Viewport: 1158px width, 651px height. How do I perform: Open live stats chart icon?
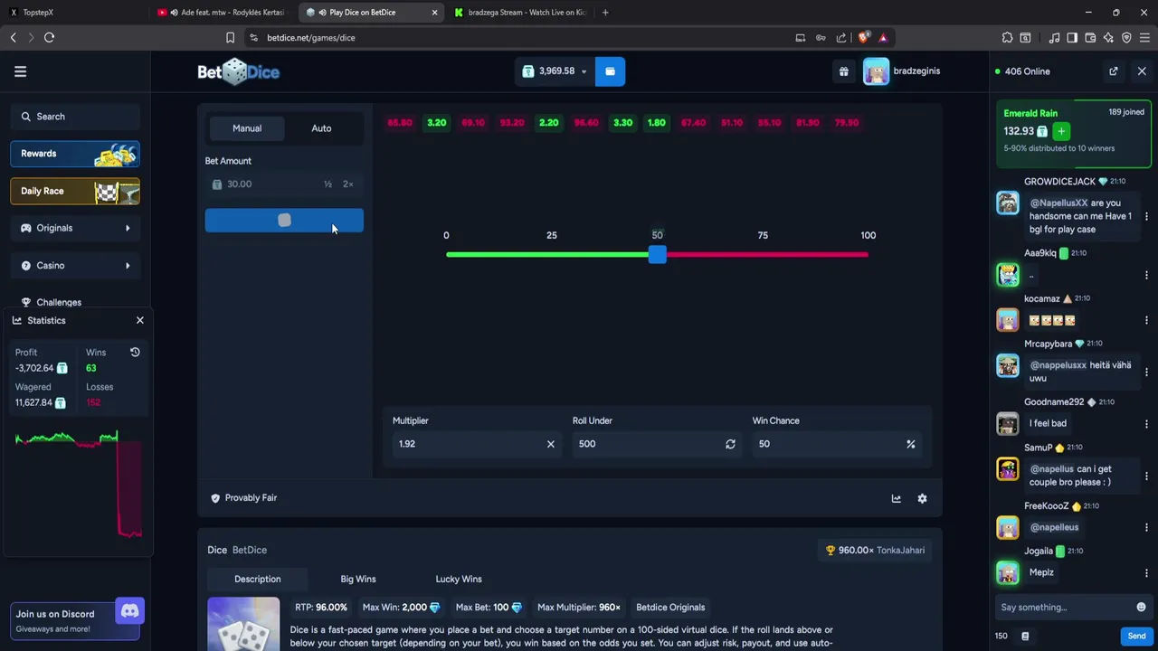[x=896, y=498]
